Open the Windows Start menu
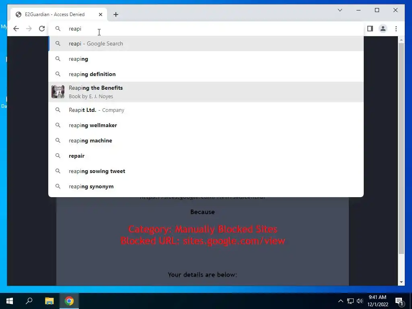412x309 pixels. tap(10, 301)
